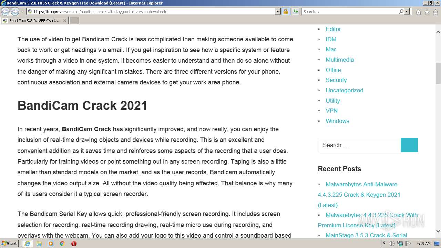This screenshot has width=441, height=248.
Task: Open the Multimedia category link
Action: point(340,60)
